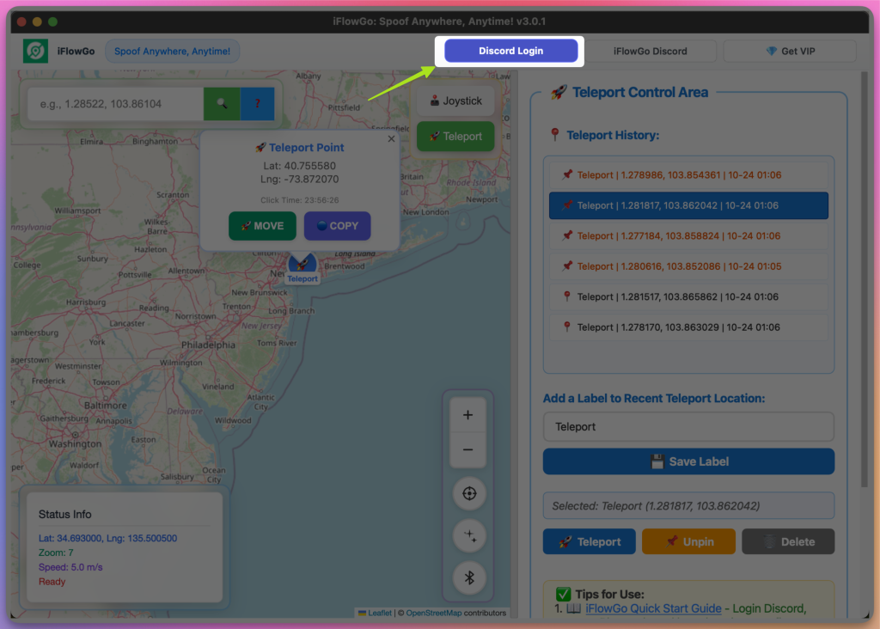Click the Bluetooth icon button on map
The width and height of the screenshot is (880, 629).
tap(469, 577)
